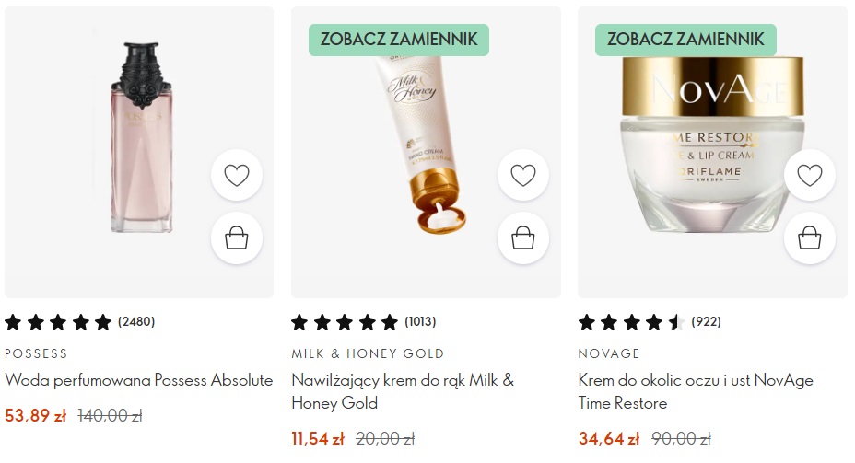The image size is (855, 463).
Task: Add Milk & Honey Gold cream to bag
Action: point(523,238)
